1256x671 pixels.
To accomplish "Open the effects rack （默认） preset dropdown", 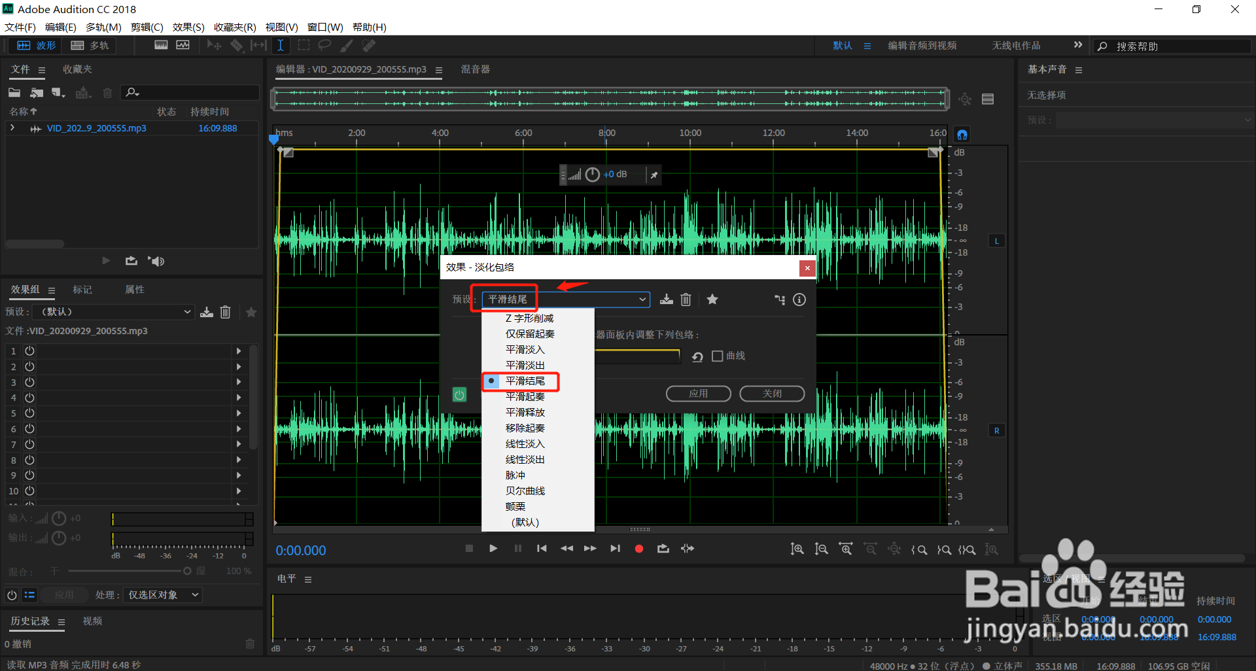I will tap(114, 312).
